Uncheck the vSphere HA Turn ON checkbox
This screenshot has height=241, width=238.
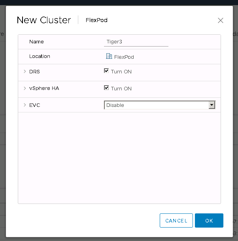point(106,88)
